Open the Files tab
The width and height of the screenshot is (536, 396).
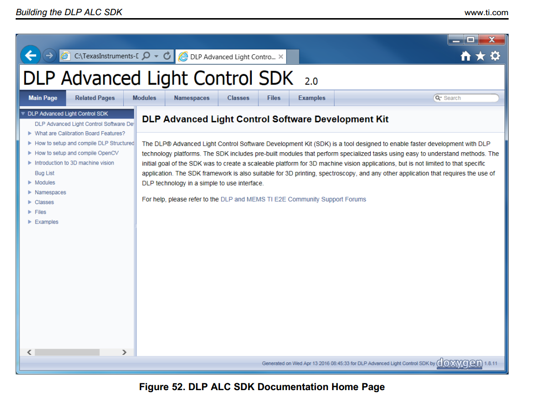point(274,98)
